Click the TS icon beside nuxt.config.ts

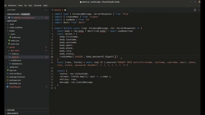8,73
